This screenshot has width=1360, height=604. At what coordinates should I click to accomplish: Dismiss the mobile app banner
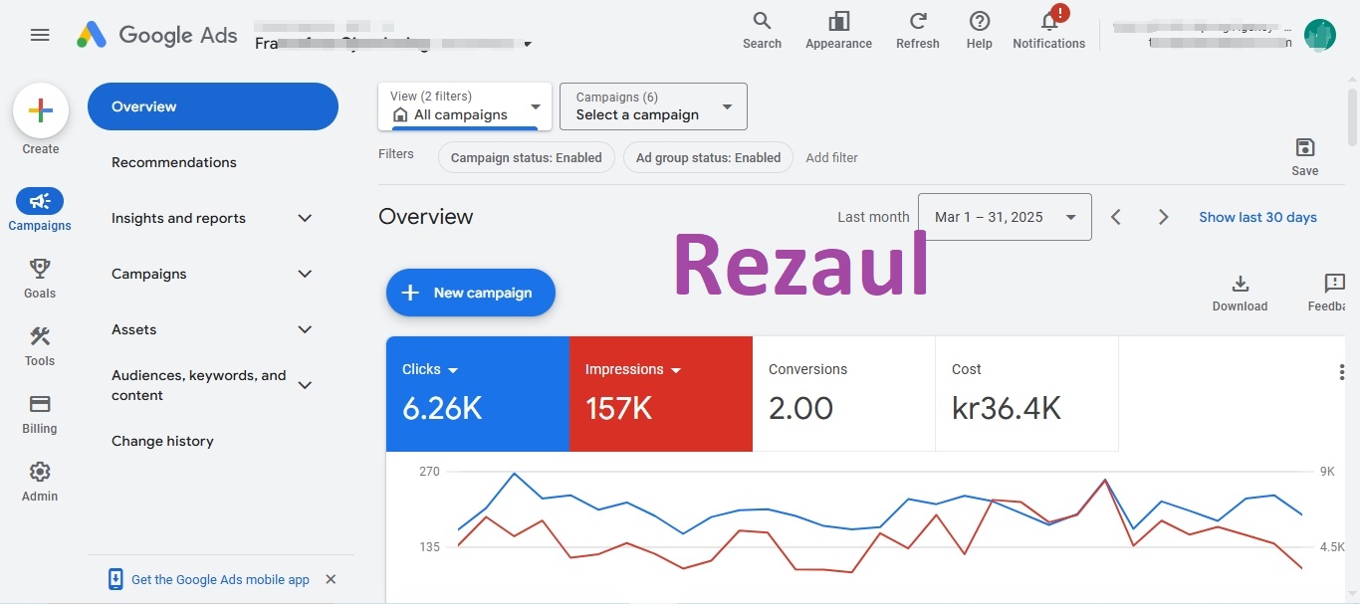point(331,579)
